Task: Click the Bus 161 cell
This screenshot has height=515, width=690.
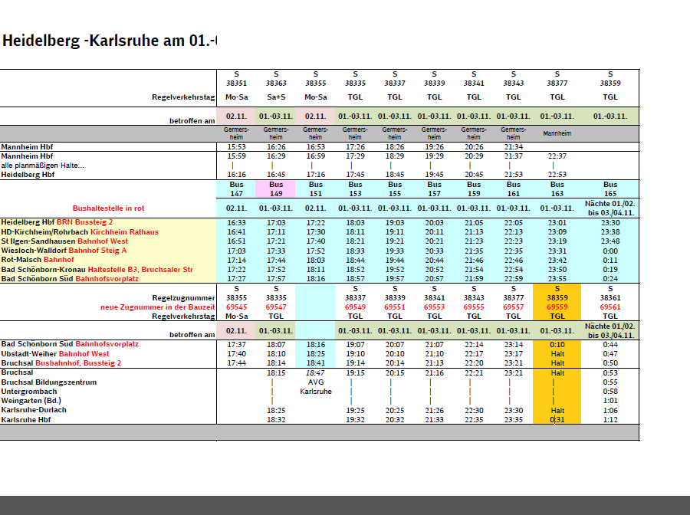Action: 514,189
